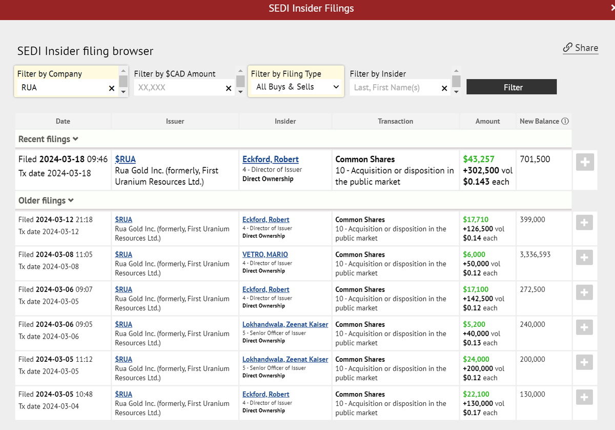Click the Date column header
The height and width of the screenshot is (430, 615).
(x=63, y=122)
